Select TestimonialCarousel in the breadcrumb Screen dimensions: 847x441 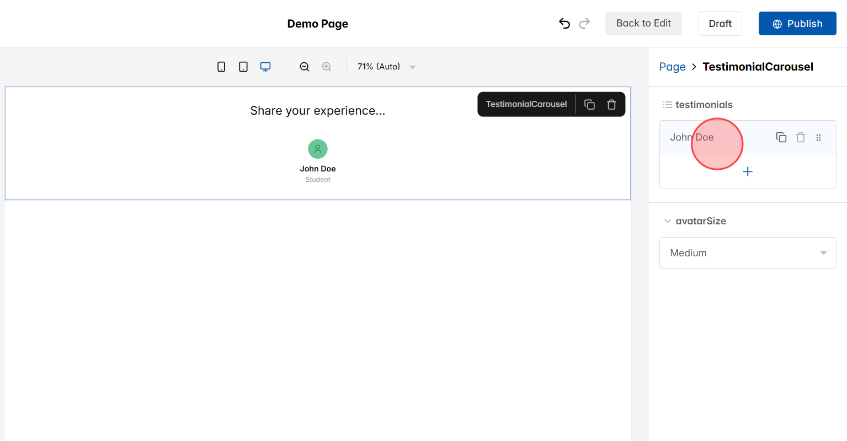[x=758, y=66]
